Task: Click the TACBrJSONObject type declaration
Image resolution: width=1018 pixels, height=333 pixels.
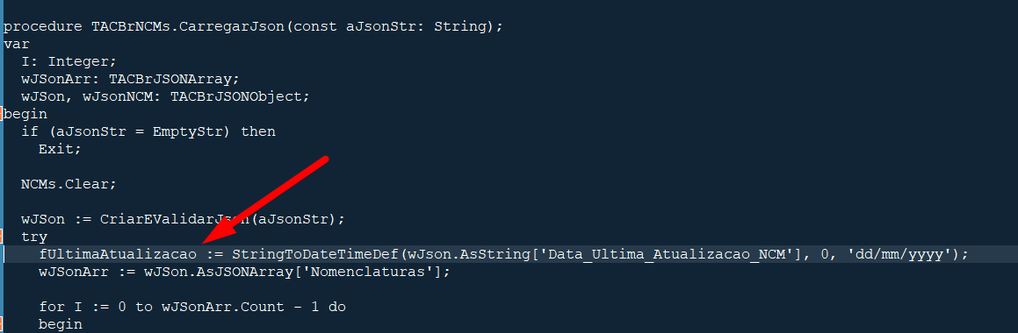Action: [x=235, y=96]
